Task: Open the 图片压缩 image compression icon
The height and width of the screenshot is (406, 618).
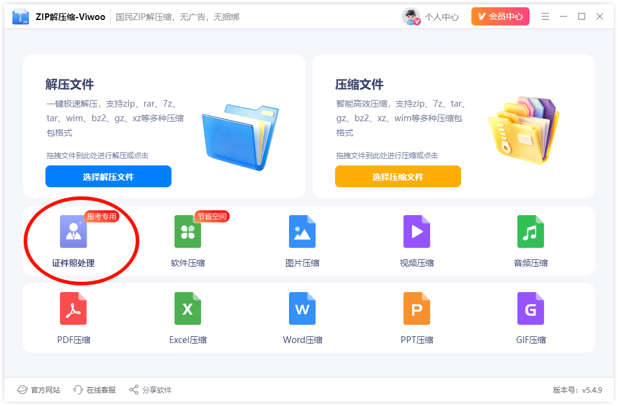Action: coord(302,231)
